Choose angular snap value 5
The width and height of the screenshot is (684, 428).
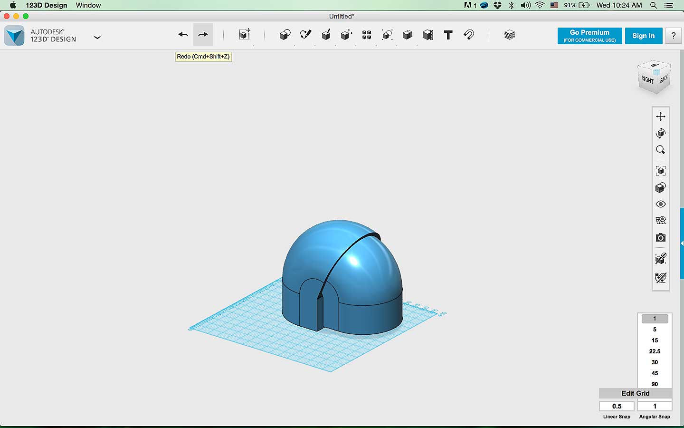click(655, 330)
